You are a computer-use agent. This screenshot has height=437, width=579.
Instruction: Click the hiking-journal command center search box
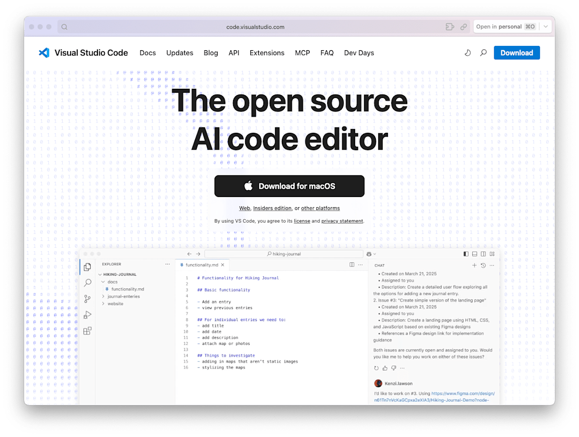[x=284, y=254]
